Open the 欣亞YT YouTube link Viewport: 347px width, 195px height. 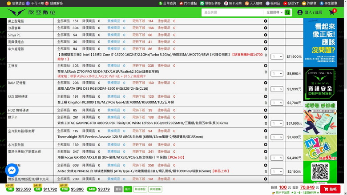291,3
